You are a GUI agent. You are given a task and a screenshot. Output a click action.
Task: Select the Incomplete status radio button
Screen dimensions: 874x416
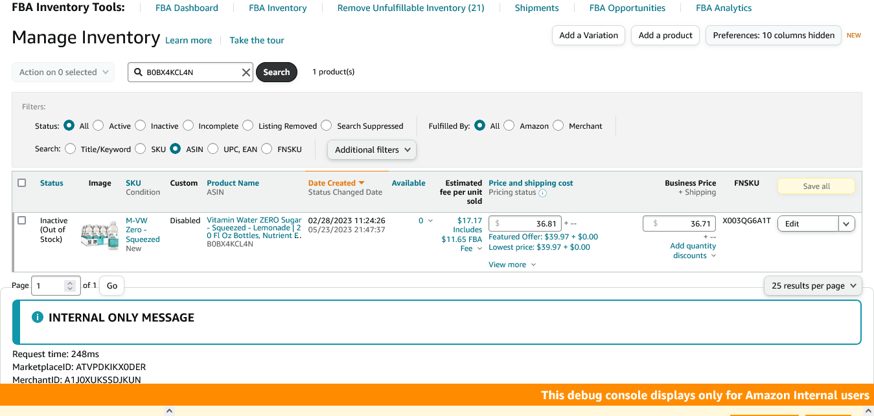click(188, 126)
